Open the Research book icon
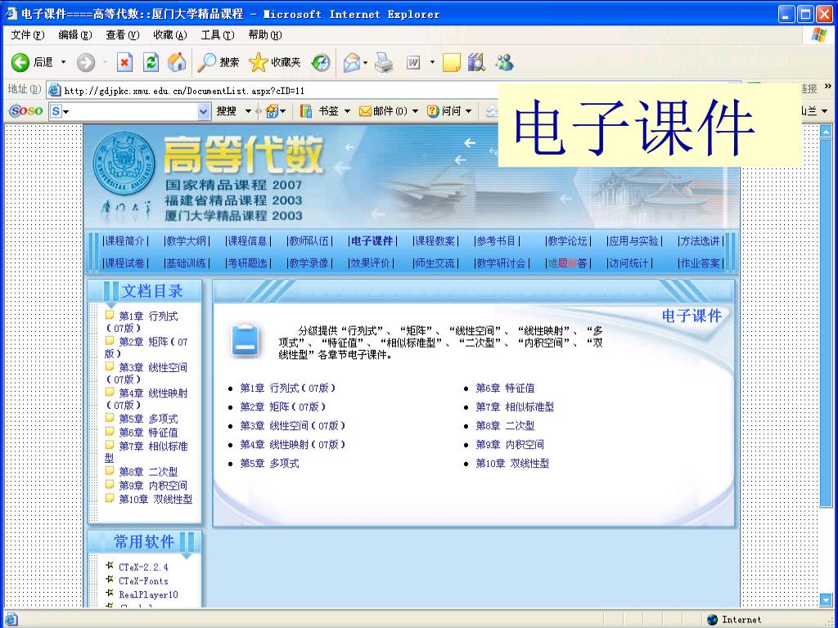 pos(476,62)
